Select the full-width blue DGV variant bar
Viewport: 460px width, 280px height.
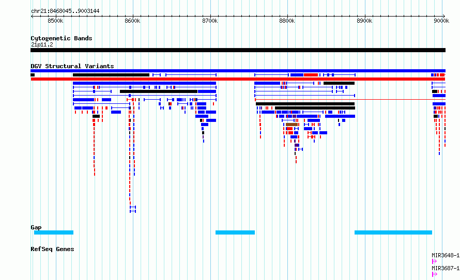pos(238,71)
